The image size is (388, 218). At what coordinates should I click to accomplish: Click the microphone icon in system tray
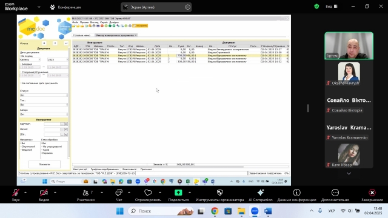[320, 211]
